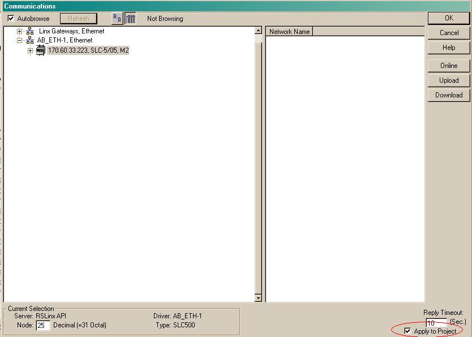Expand the Linx Gateways, Ethernet node
The image size is (472, 337).
click(x=20, y=31)
